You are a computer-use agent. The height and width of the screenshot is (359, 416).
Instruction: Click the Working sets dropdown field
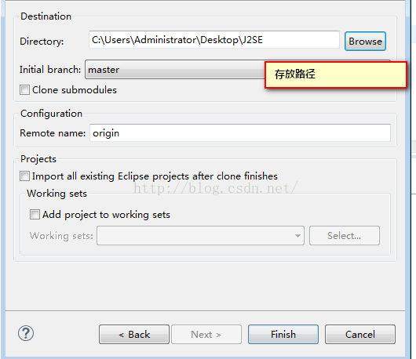click(200, 235)
